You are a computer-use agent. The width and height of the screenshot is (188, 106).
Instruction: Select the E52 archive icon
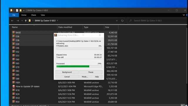[14, 52]
